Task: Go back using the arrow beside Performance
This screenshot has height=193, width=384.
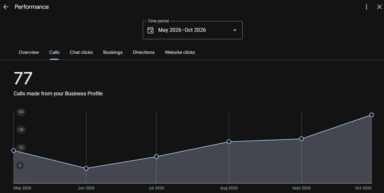Action: tap(6, 7)
